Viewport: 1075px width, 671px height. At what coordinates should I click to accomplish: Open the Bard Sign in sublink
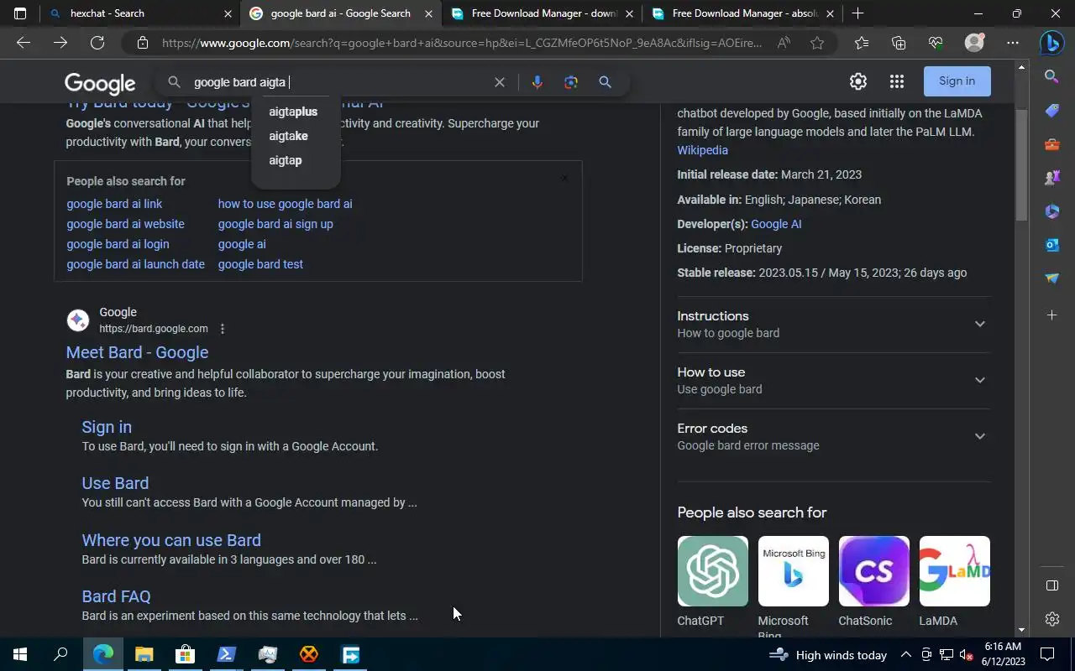pyautogui.click(x=107, y=427)
